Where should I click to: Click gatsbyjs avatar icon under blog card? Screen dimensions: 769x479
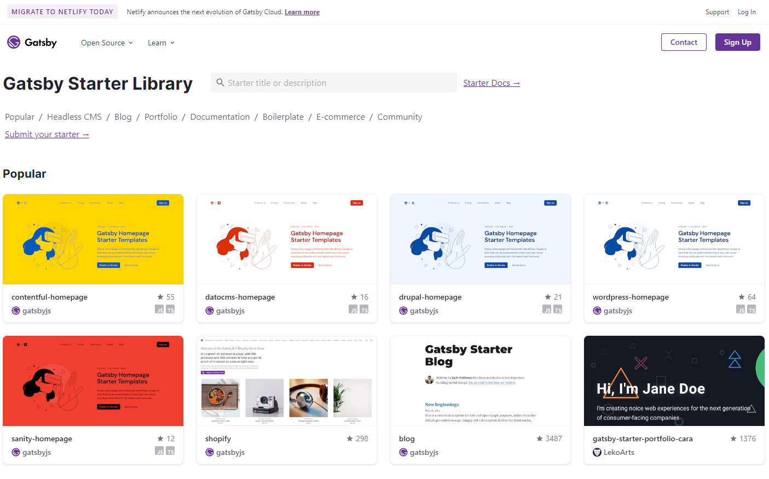403,452
